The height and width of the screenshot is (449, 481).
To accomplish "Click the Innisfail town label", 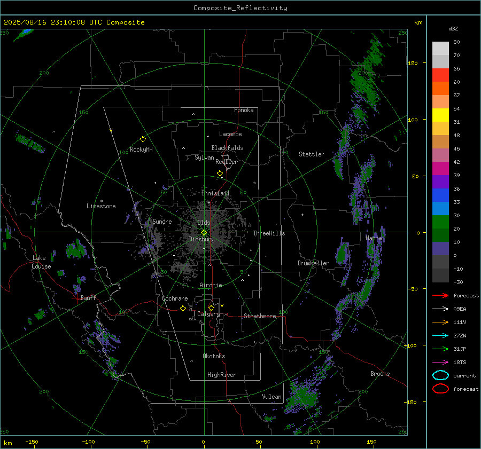I will [216, 193].
